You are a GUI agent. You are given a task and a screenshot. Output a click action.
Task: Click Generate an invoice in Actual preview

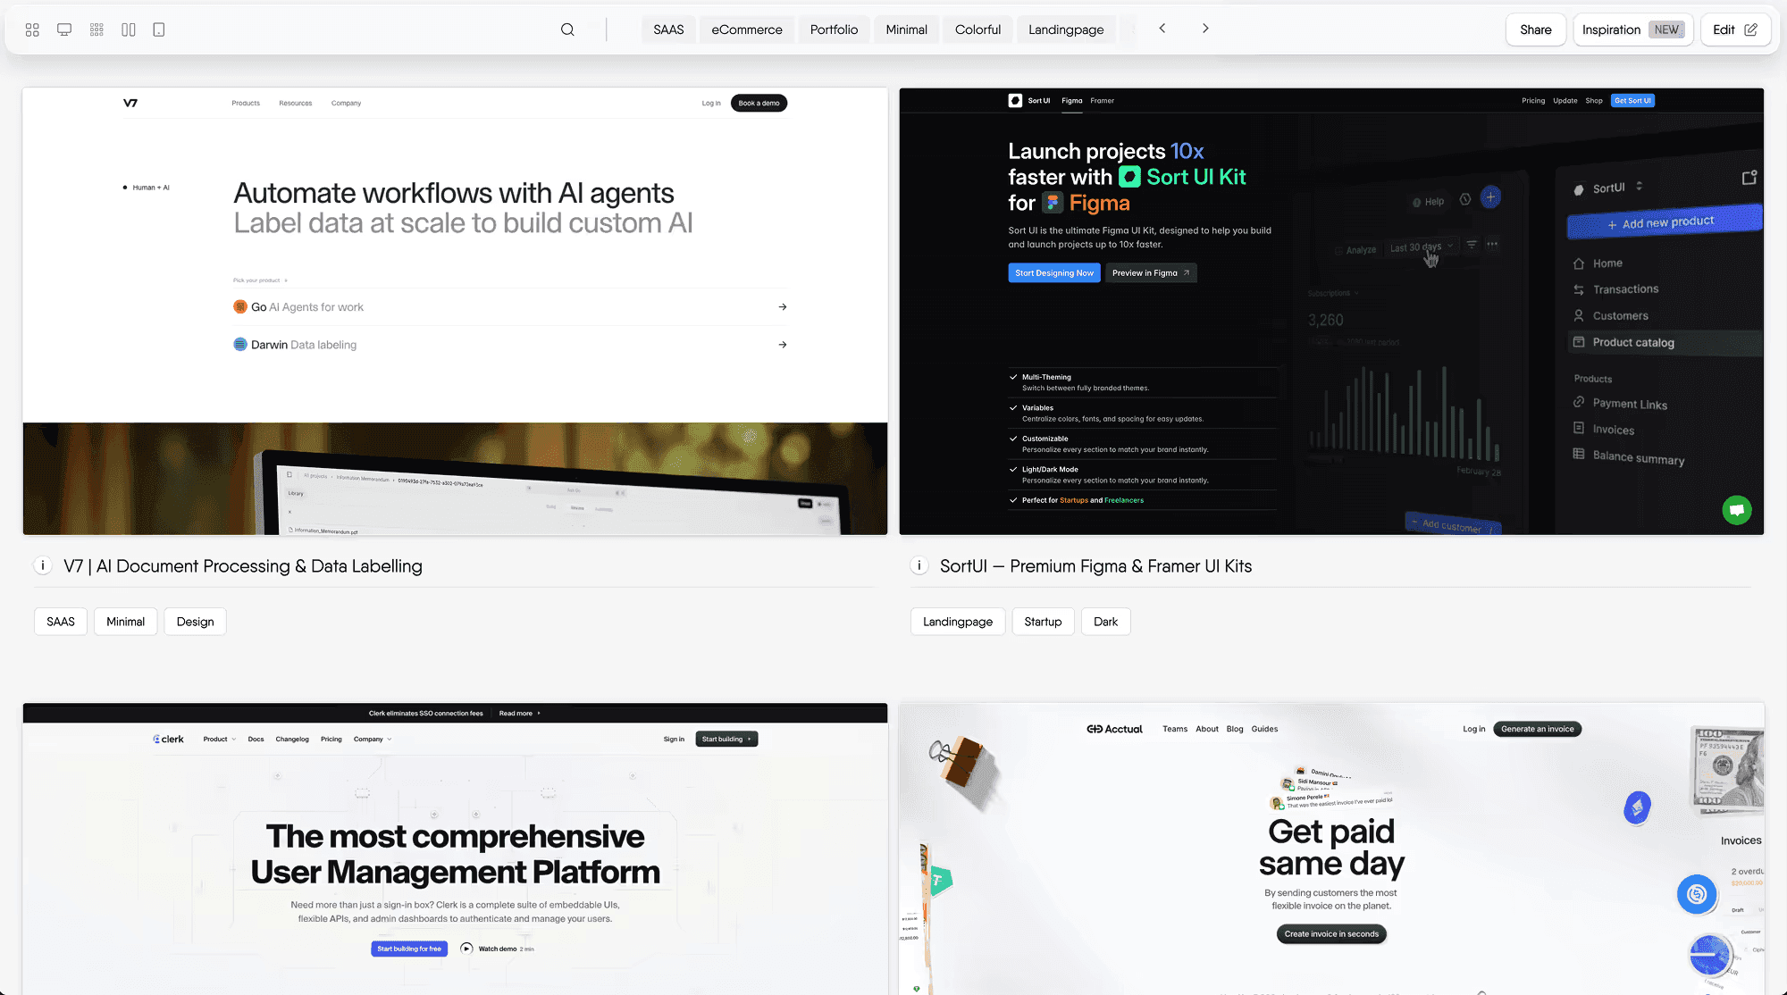(x=1537, y=729)
